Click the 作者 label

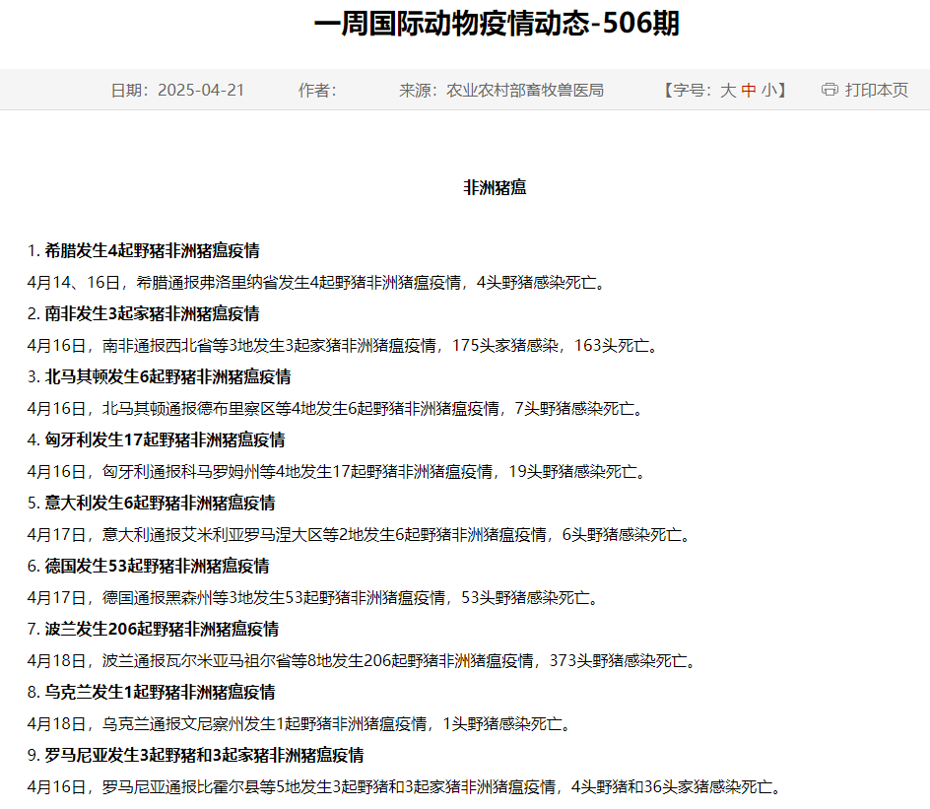tap(317, 90)
